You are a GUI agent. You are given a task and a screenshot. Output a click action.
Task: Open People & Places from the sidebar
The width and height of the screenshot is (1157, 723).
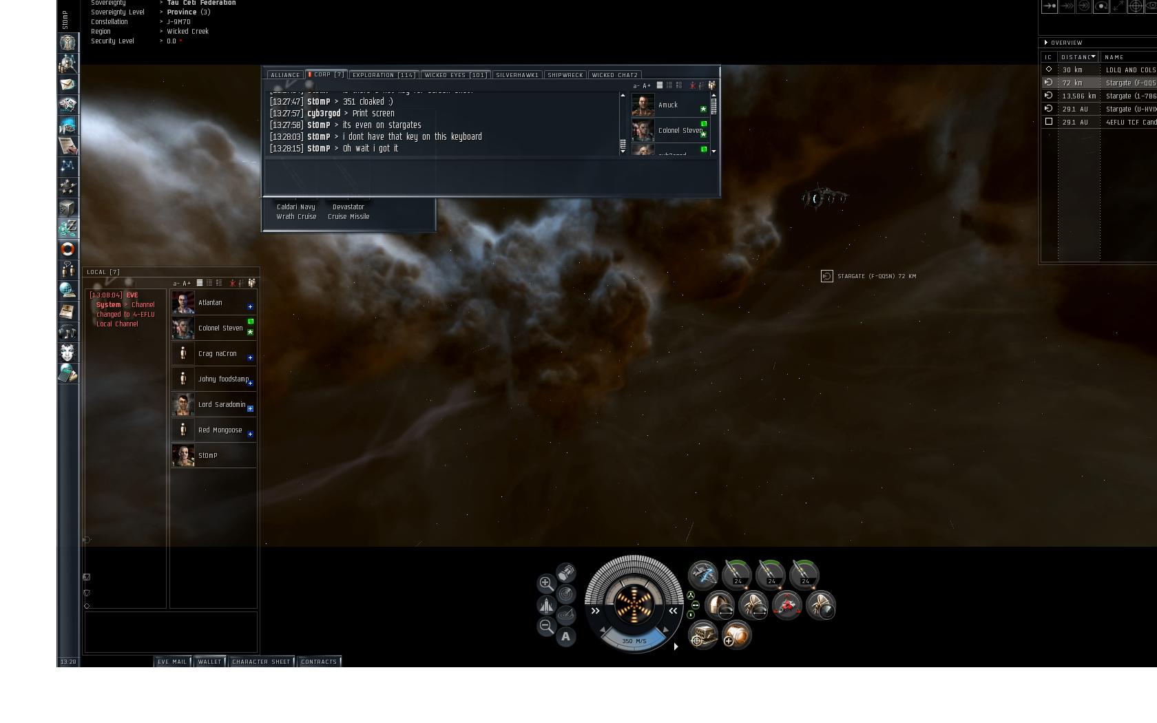(67, 63)
